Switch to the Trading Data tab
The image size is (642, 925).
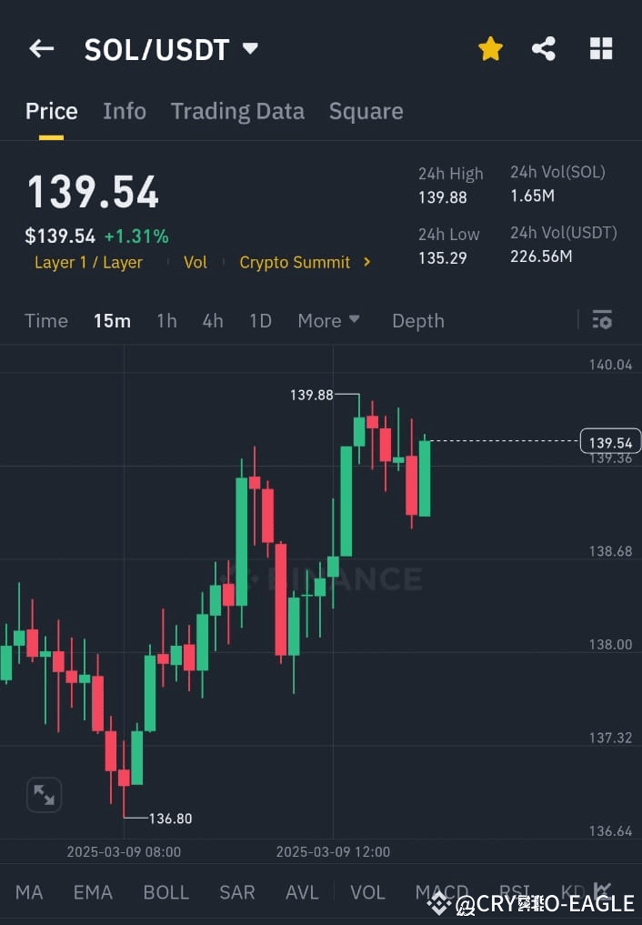coord(237,111)
